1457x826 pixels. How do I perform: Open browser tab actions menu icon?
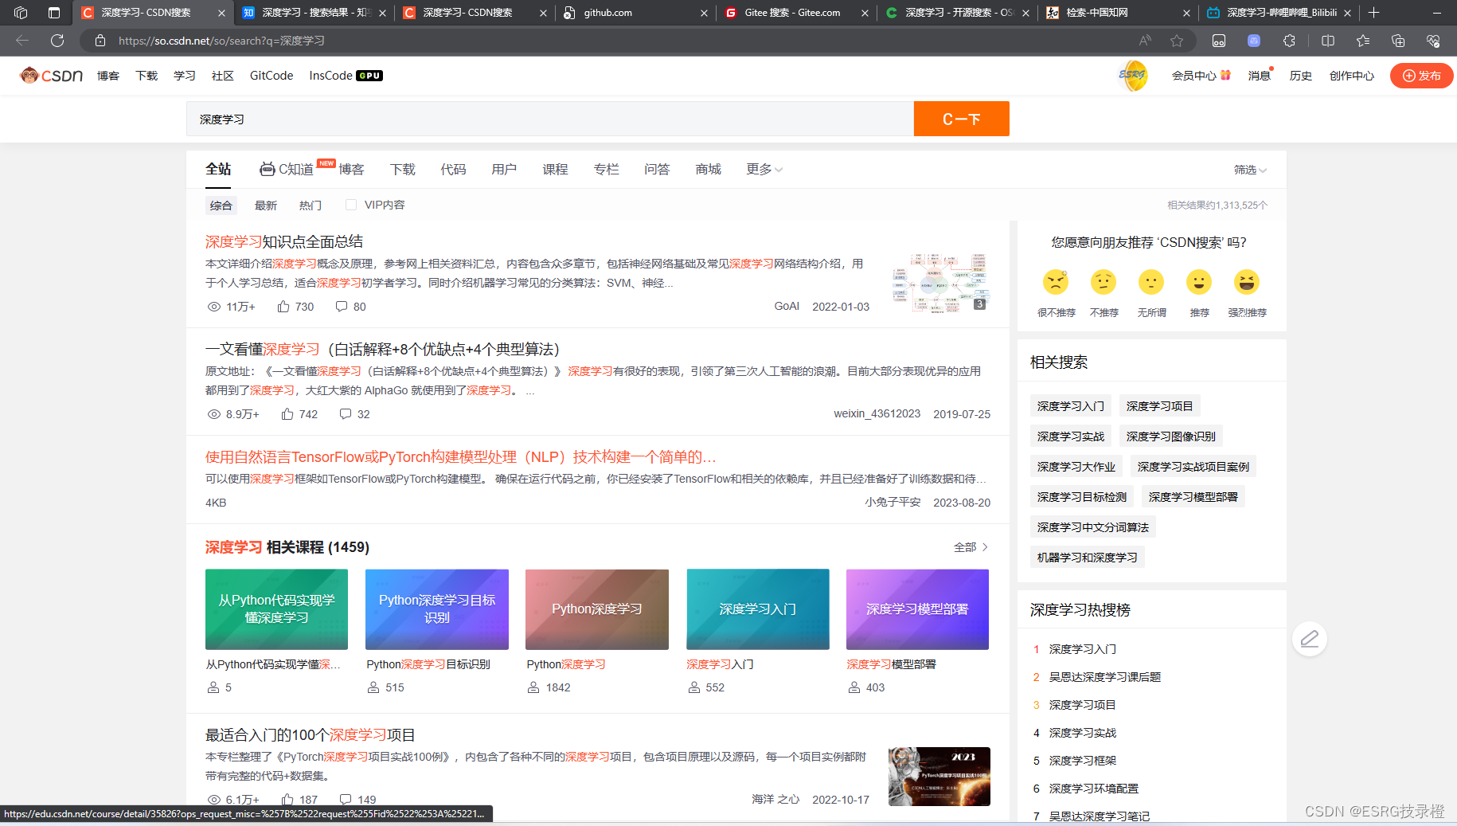[x=54, y=13]
